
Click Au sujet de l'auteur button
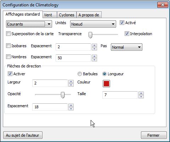[23, 135]
